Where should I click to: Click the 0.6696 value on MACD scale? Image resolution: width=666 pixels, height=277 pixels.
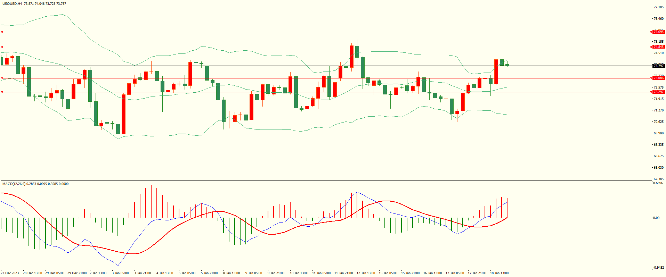pos(658,183)
